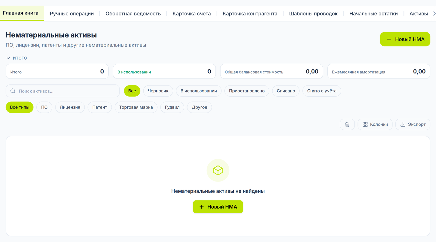This screenshot has width=436, height=242.
Task: Click the Нематериальные активы heading
Action: click(x=51, y=35)
